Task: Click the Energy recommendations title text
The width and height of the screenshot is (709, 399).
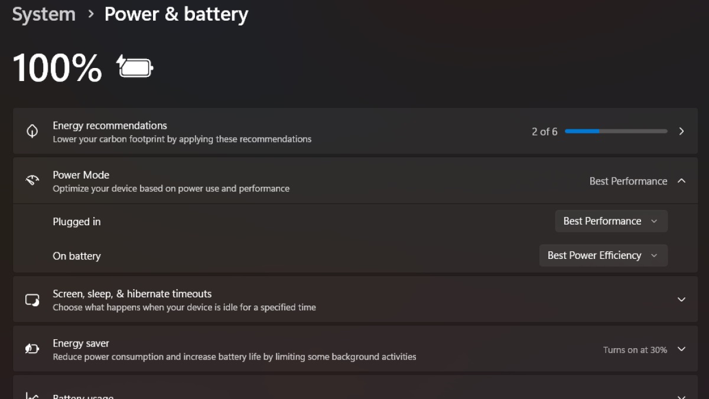Action: click(110, 125)
